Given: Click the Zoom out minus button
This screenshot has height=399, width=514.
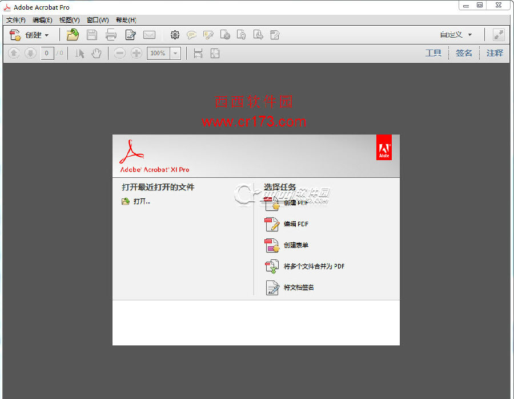Looking at the screenshot, I should pos(120,53).
